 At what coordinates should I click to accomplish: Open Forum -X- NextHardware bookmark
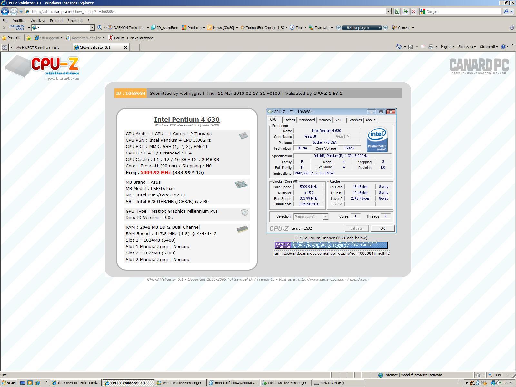click(131, 38)
